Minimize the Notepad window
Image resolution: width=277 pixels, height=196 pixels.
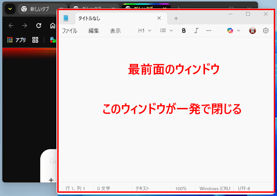coord(230,14)
